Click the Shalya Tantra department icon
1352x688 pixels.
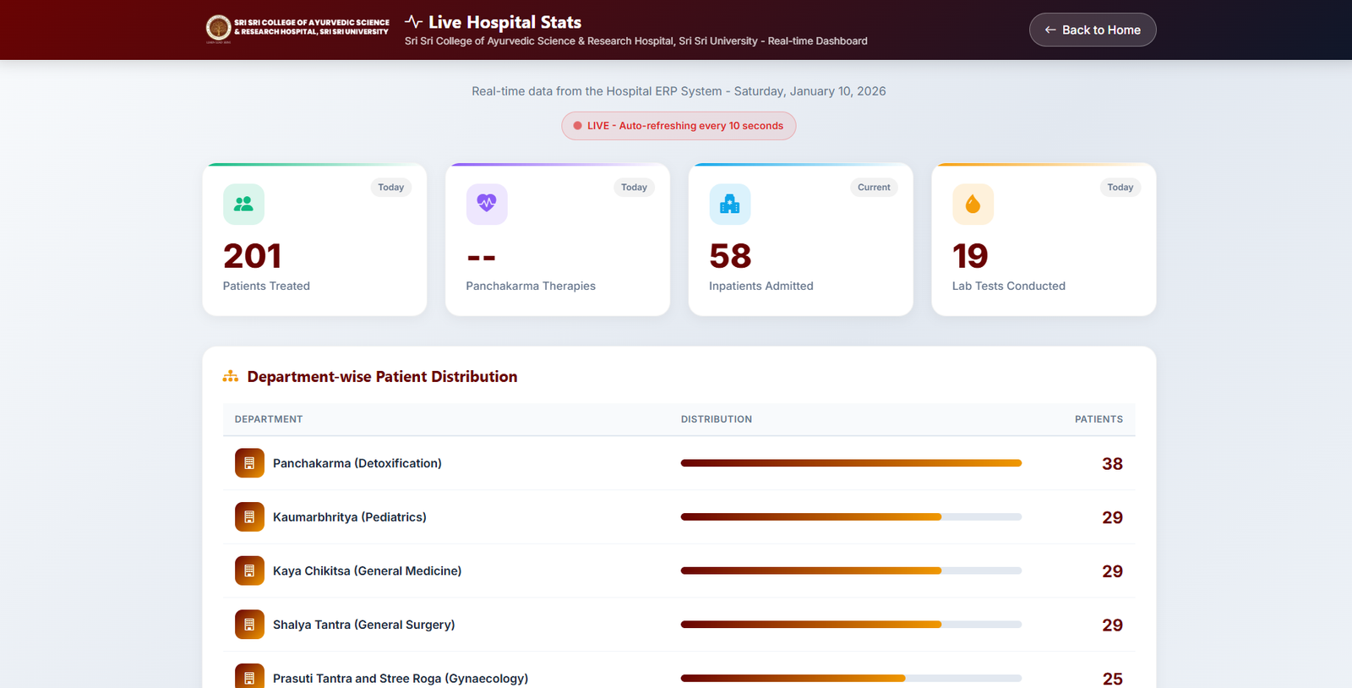click(249, 625)
